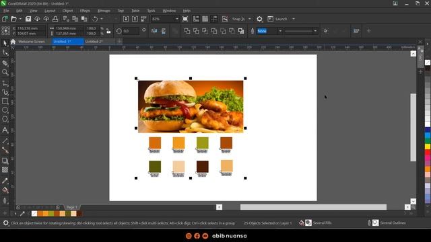Click the Weld shaping icon
The height and width of the screenshot is (242, 431).
pos(187,31)
